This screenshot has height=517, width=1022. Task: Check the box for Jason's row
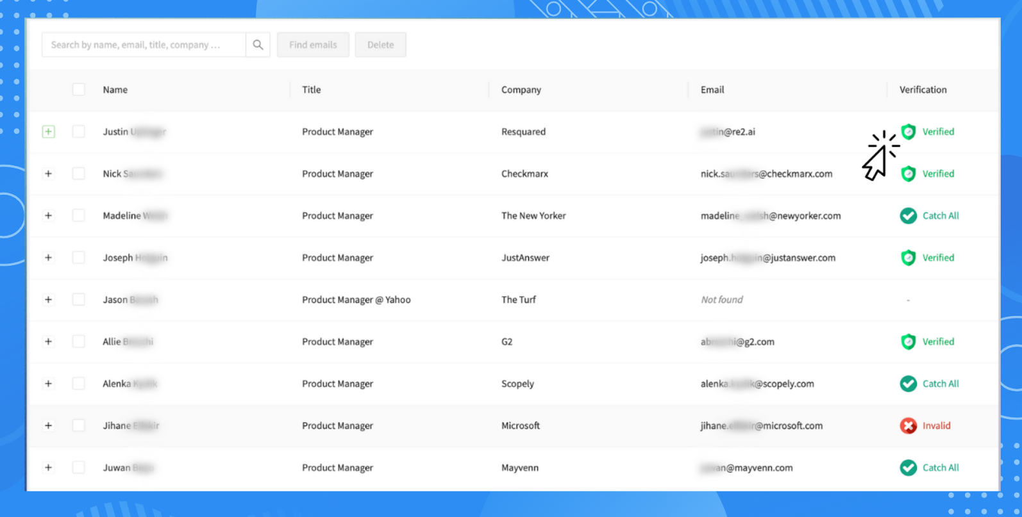tap(78, 300)
